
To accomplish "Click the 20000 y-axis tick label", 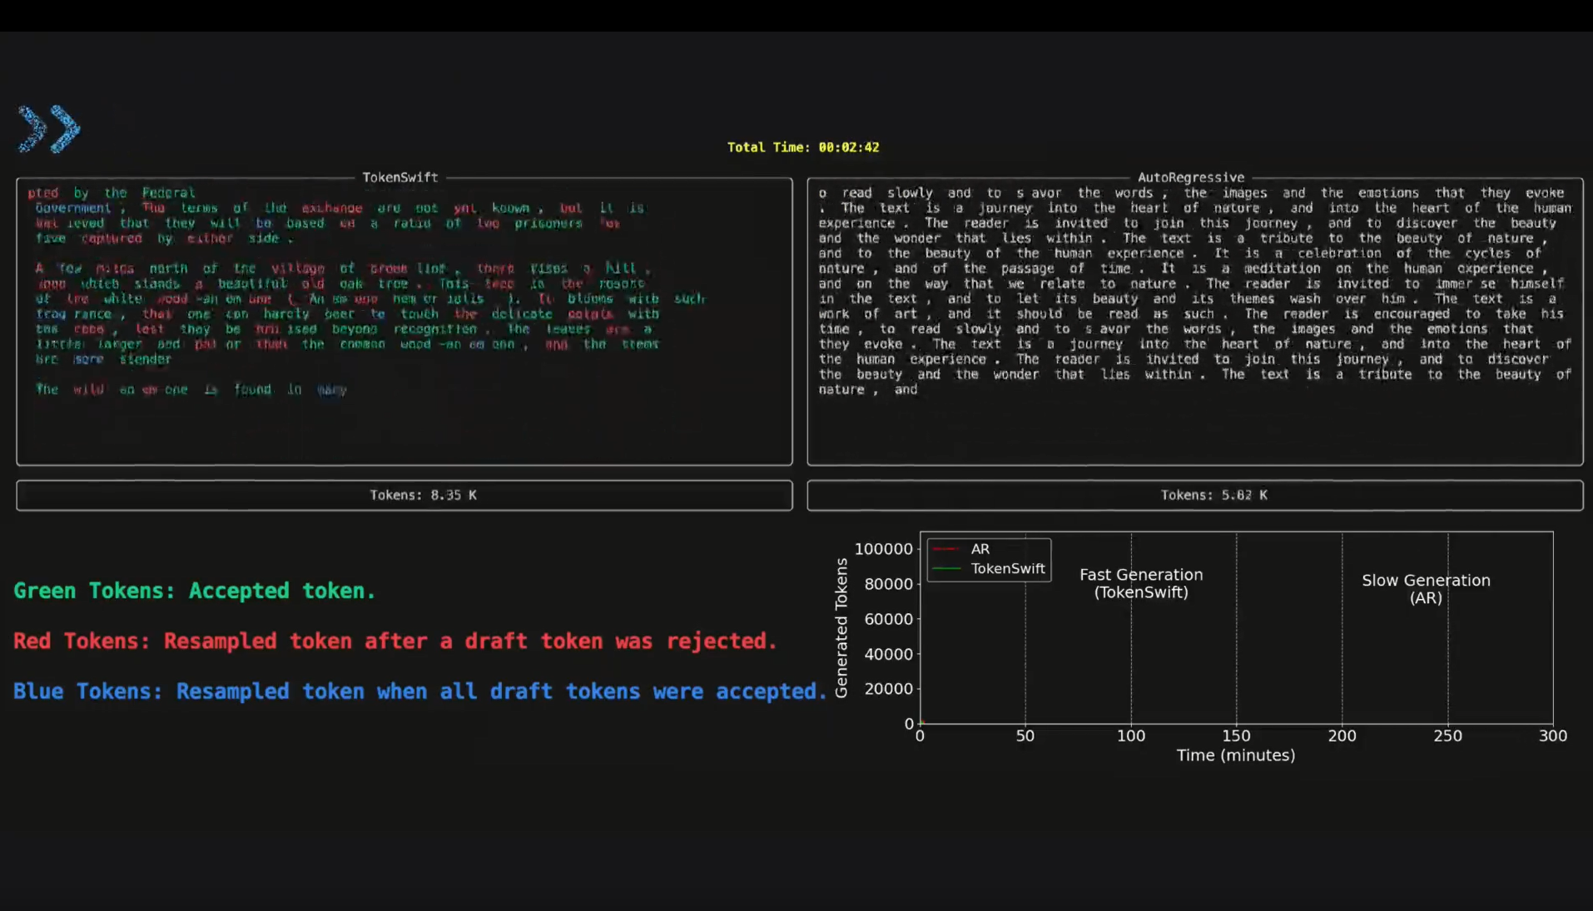I will tap(889, 689).
